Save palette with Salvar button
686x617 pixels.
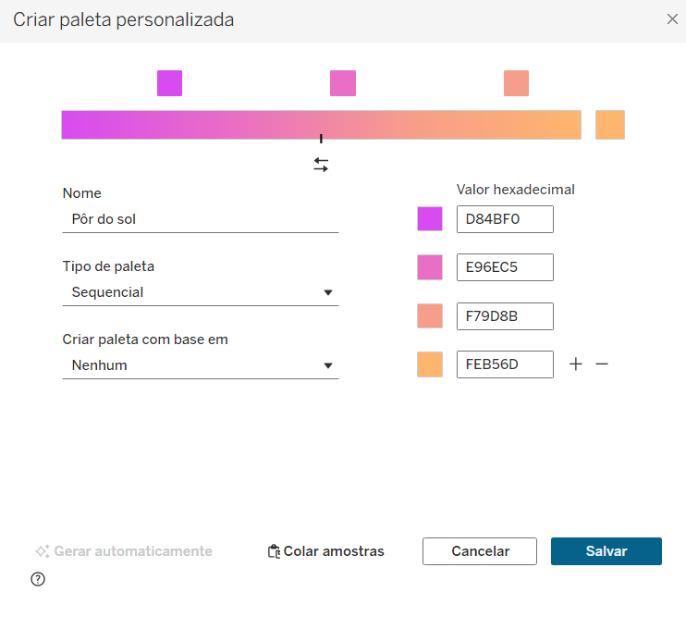[606, 551]
